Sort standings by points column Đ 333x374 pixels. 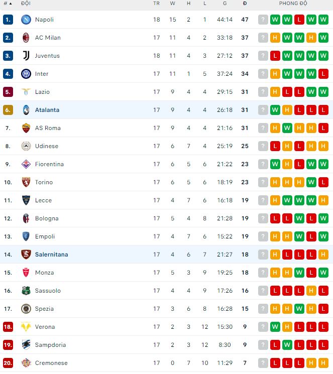(245, 4)
